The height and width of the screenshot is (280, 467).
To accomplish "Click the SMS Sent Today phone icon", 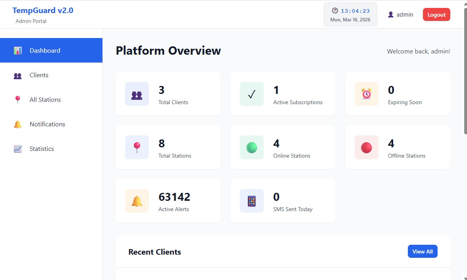I will (x=252, y=201).
